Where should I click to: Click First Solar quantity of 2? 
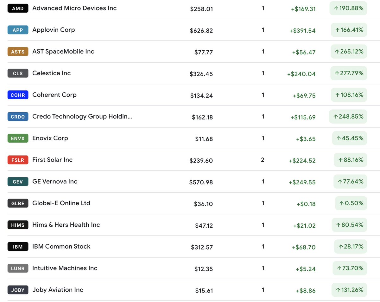[x=263, y=160]
